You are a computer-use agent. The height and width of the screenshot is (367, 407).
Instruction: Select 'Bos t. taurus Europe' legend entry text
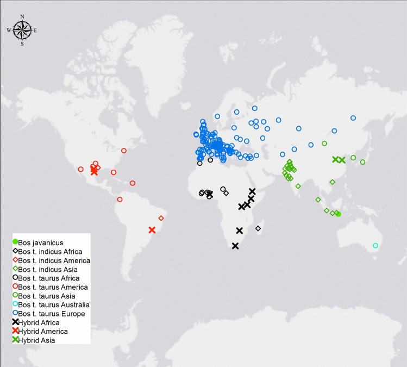pyautogui.click(x=52, y=314)
